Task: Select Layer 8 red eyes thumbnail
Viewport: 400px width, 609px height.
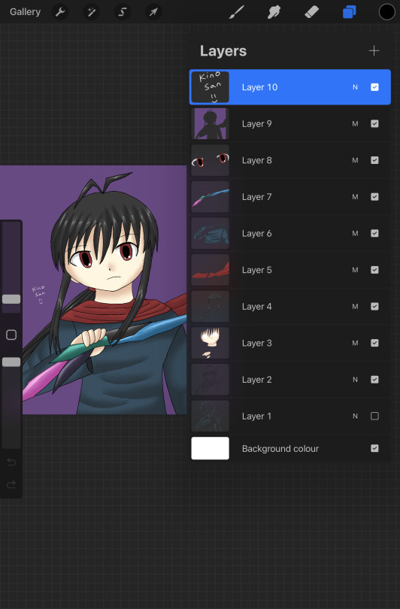Action: point(210,160)
